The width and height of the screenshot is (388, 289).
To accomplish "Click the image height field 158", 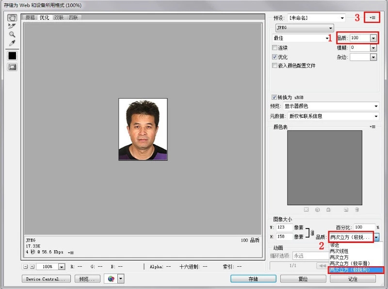I will coord(284,237).
